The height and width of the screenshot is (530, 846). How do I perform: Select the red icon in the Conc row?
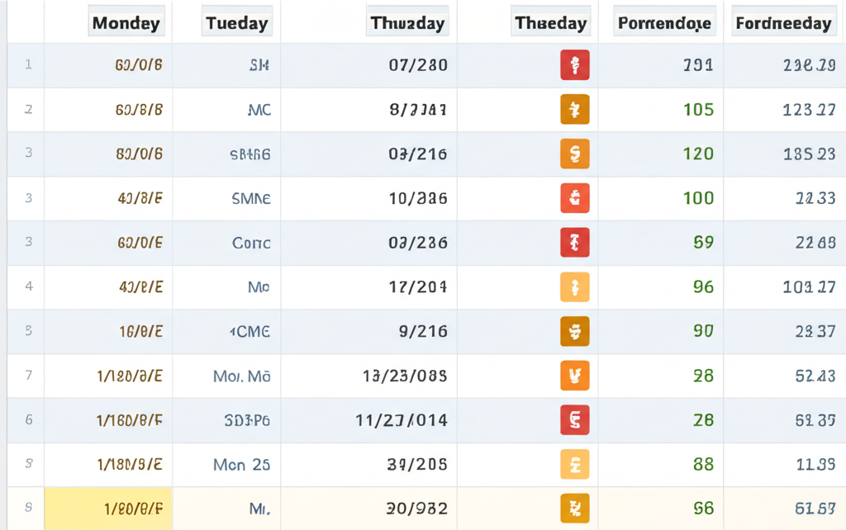tap(574, 243)
